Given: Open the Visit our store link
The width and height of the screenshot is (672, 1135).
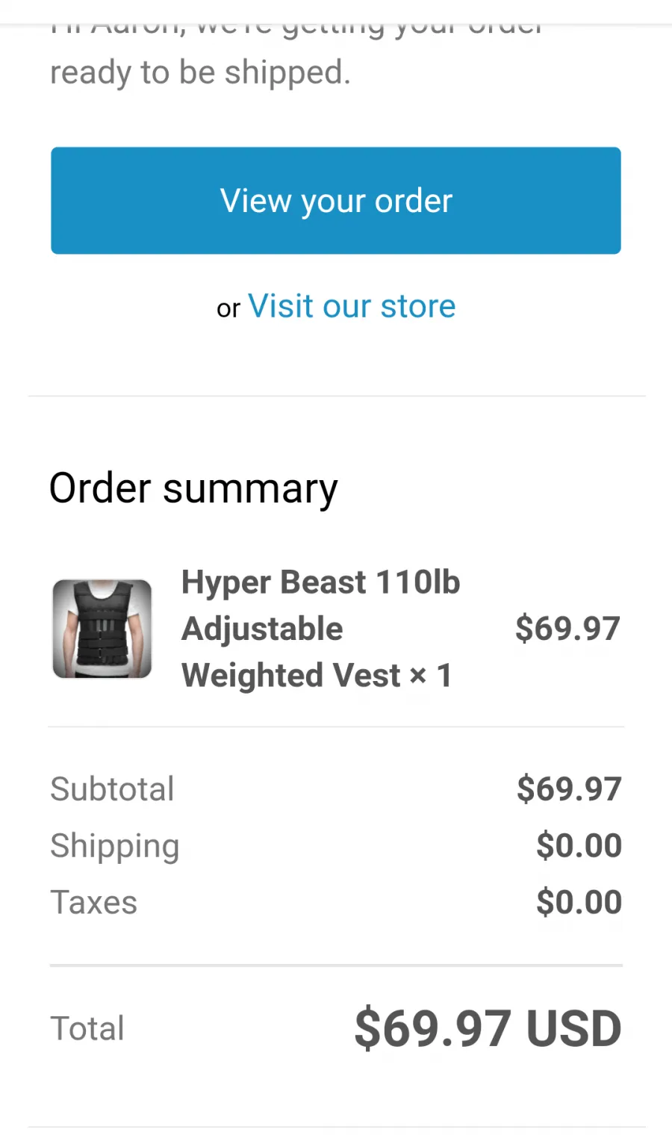Looking at the screenshot, I should tap(352, 306).
